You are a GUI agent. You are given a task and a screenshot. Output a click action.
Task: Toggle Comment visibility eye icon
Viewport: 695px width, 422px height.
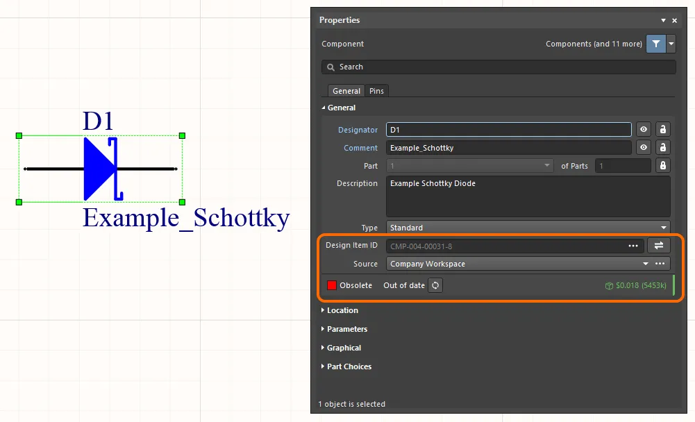[x=644, y=147]
